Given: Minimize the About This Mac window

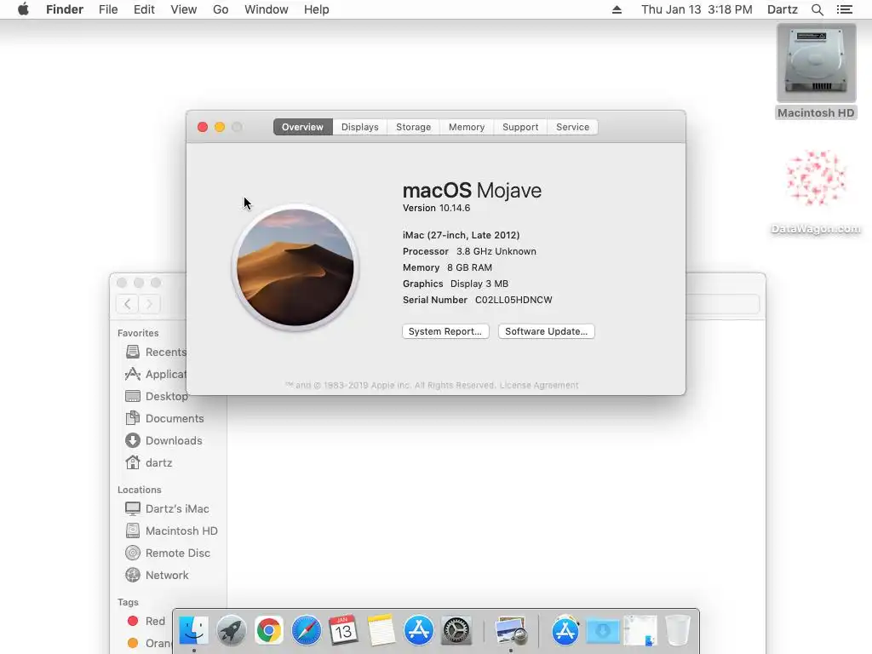Looking at the screenshot, I should (220, 127).
